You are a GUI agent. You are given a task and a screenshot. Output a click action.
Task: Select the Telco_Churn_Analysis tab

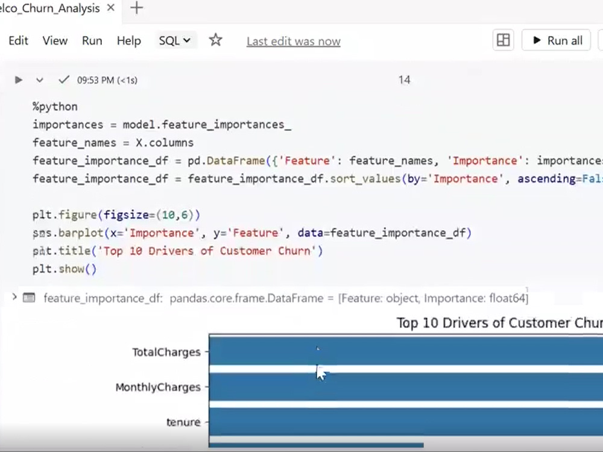click(50, 8)
